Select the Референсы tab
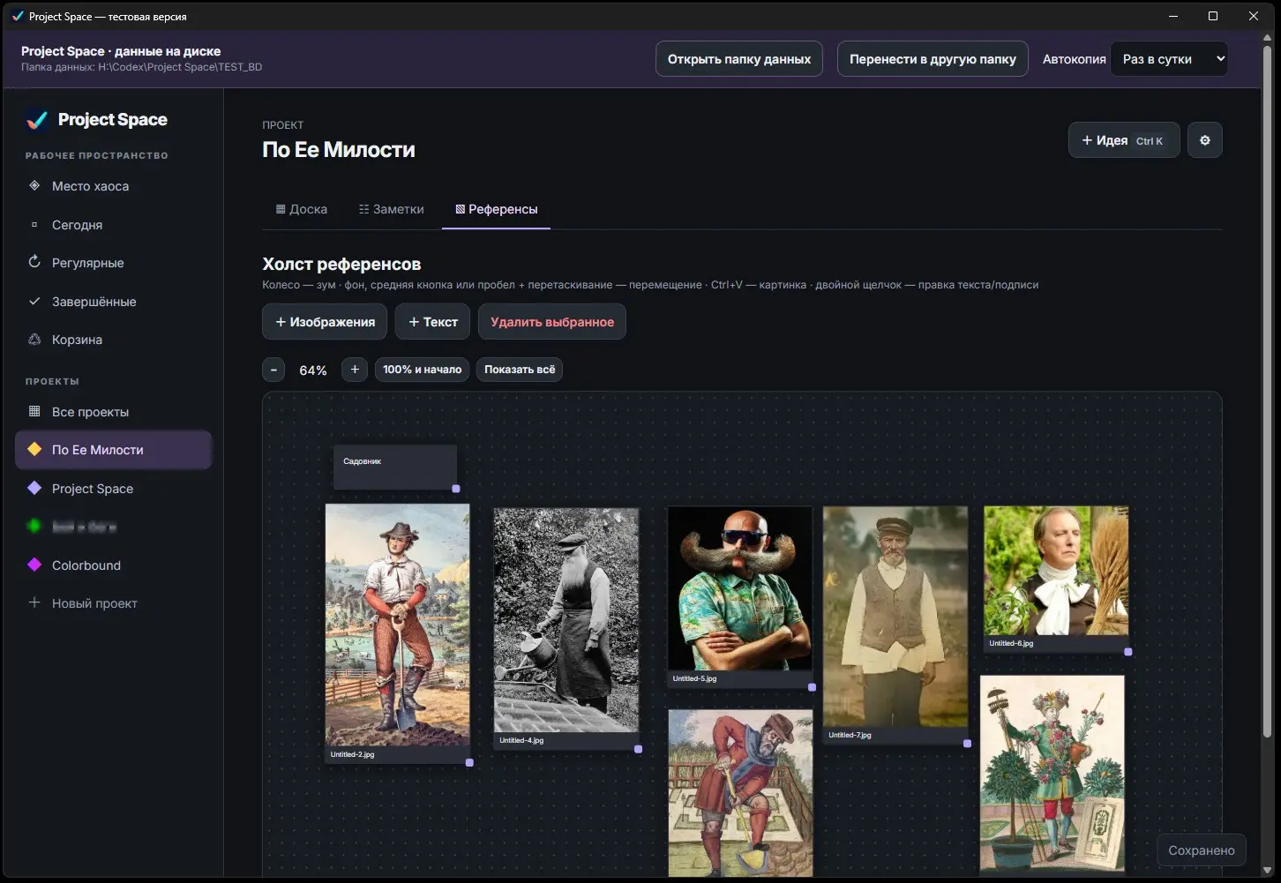 [x=496, y=209]
